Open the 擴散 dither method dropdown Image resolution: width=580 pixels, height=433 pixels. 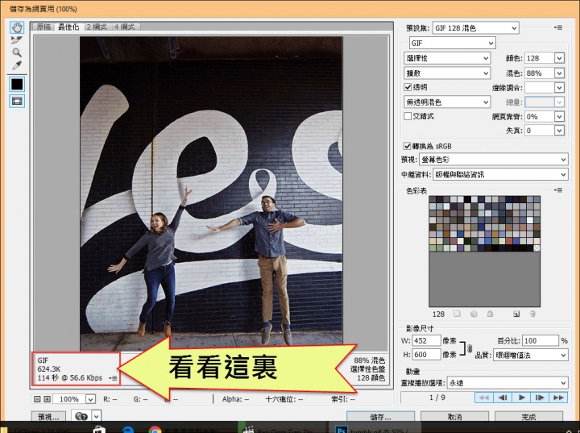coord(447,73)
